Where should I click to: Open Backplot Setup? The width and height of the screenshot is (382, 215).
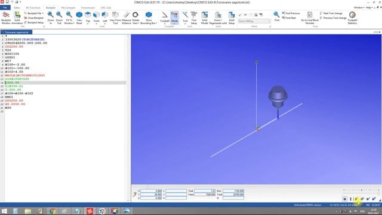[33, 23]
